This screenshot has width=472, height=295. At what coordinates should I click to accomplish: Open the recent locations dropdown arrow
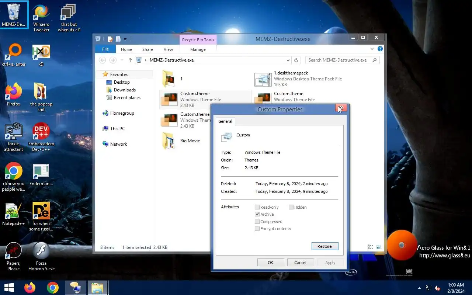[121, 60]
